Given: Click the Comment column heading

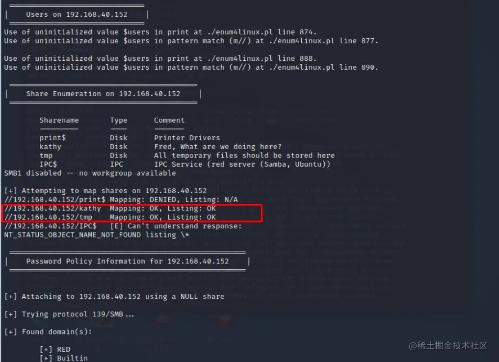Looking at the screenshot, I should click(169, 120).
